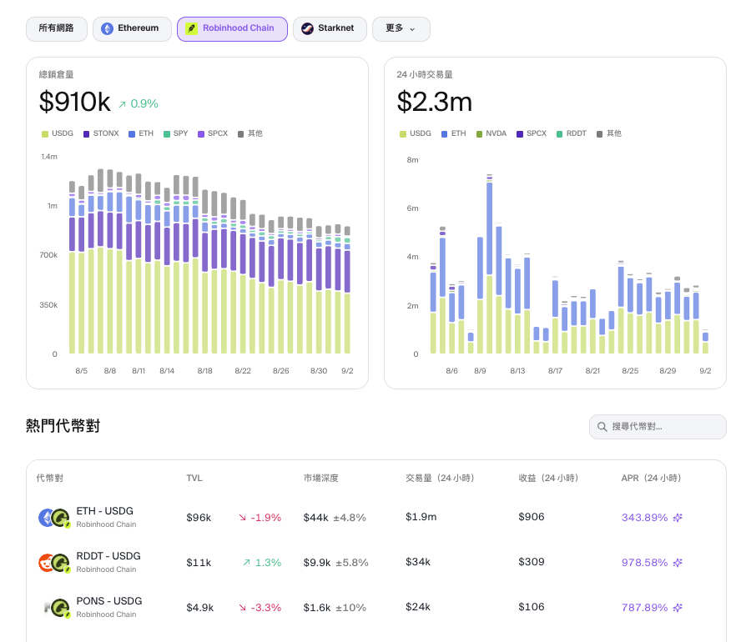The width and height of the screenshot is (741, 642).
Task: Click the PONS - USDG token pair icon
Action: (x=56, y=608)
